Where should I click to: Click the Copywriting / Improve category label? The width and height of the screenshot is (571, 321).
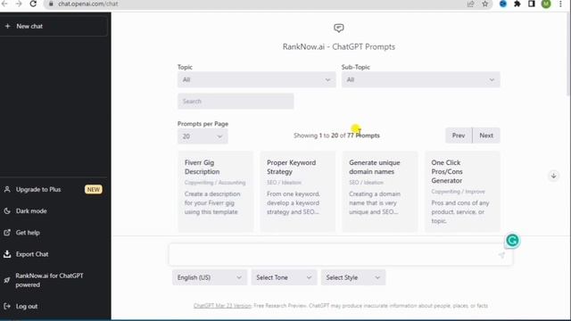(458, 192)
